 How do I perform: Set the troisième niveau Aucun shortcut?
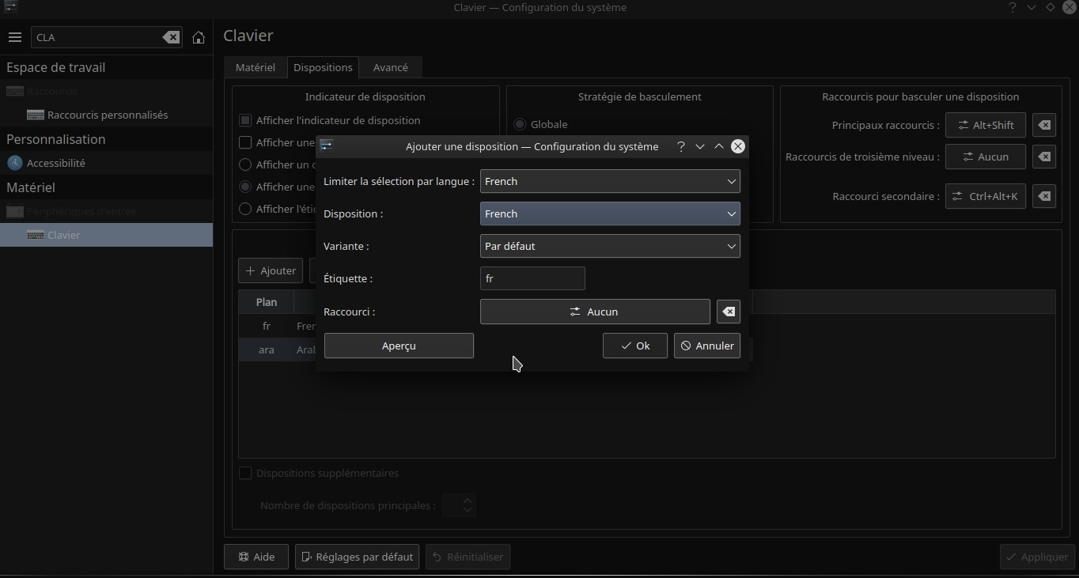[986, 157]
